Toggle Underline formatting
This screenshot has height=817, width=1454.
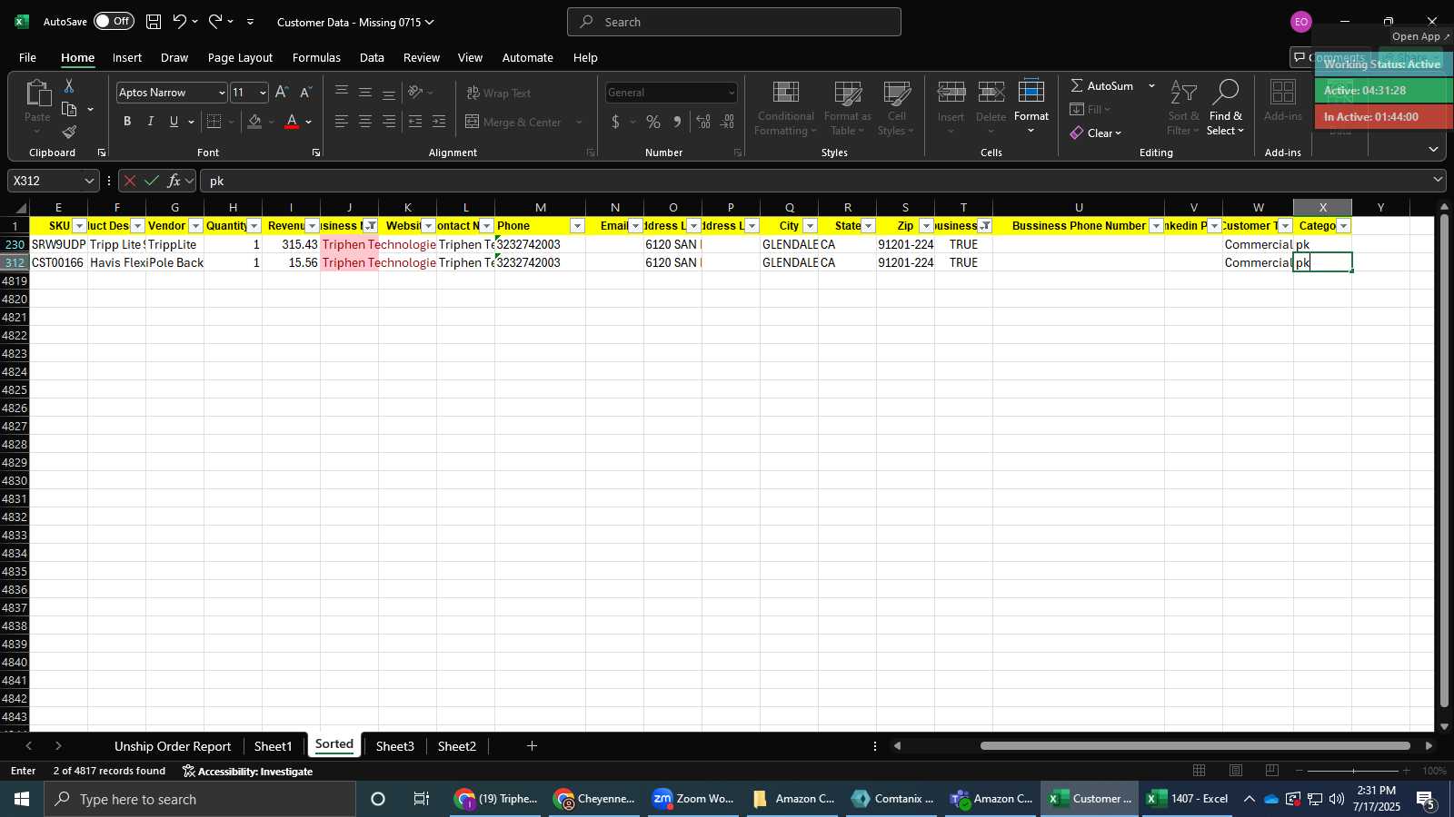174,122
